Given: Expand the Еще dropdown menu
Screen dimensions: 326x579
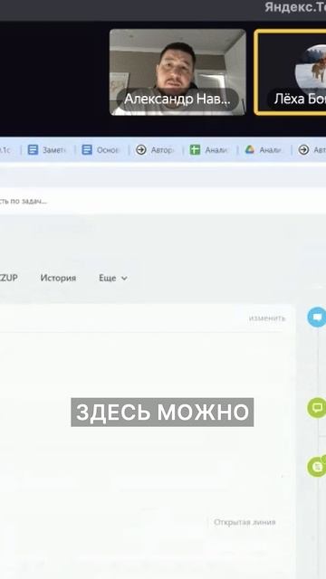Looking at the screenshot, I should pyautogui.click(x=113, y=278).
